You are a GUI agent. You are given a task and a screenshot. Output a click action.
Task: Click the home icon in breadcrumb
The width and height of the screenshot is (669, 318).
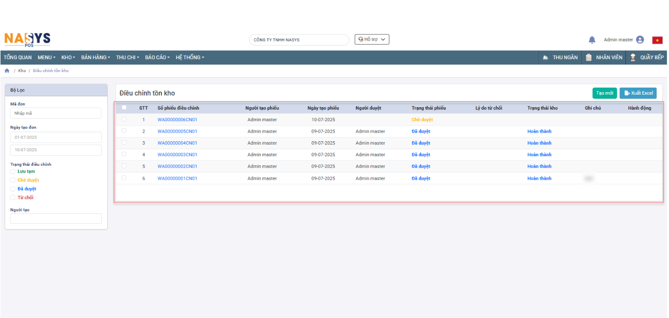pos(7,71)
